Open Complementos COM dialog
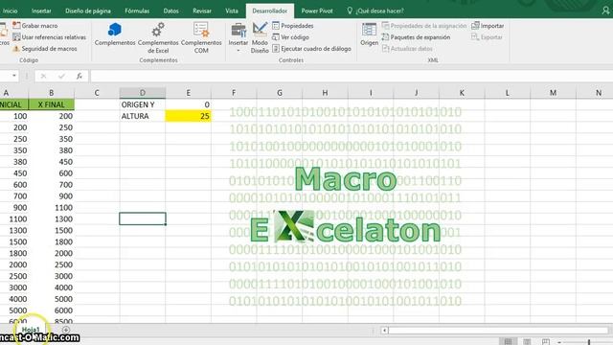Screen dimensions: 613x345 point(201,37)
